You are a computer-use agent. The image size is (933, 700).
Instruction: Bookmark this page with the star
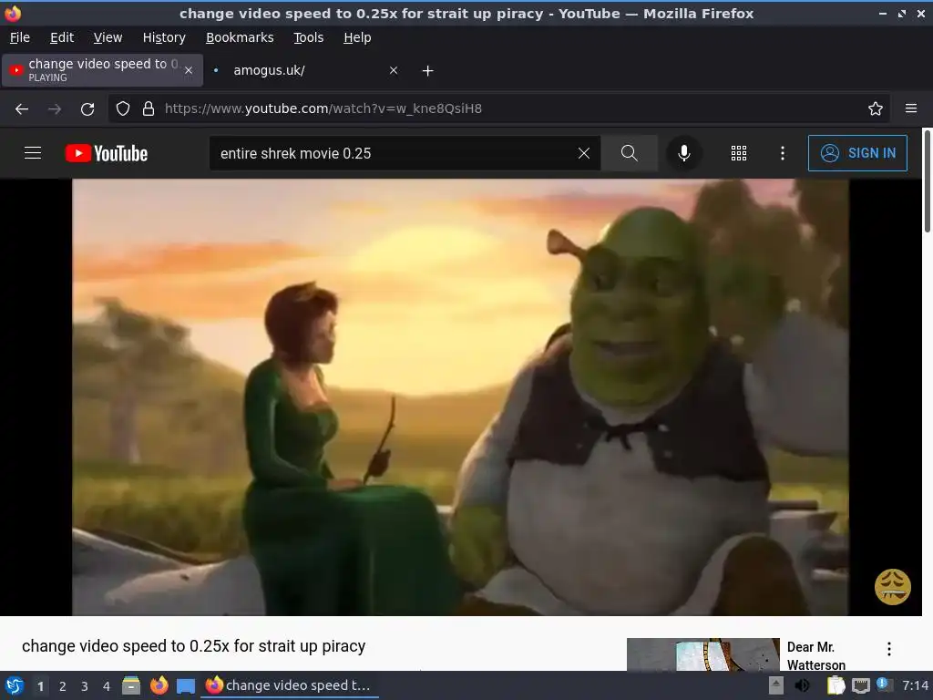pyautogui.click(x=875, y=109)
